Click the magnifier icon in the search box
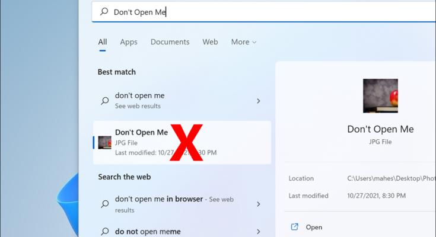This screenshot has width=436, height=237. point(104,12)
